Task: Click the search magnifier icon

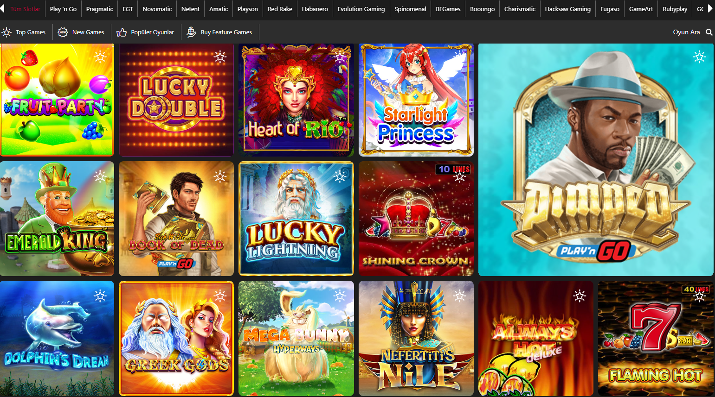Action: click(x=709, y=32)
